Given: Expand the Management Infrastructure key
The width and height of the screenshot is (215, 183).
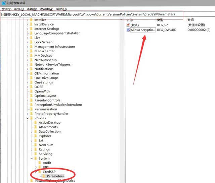Looking at the screenshot, I should pyautogui.click(x=27, y=47).
